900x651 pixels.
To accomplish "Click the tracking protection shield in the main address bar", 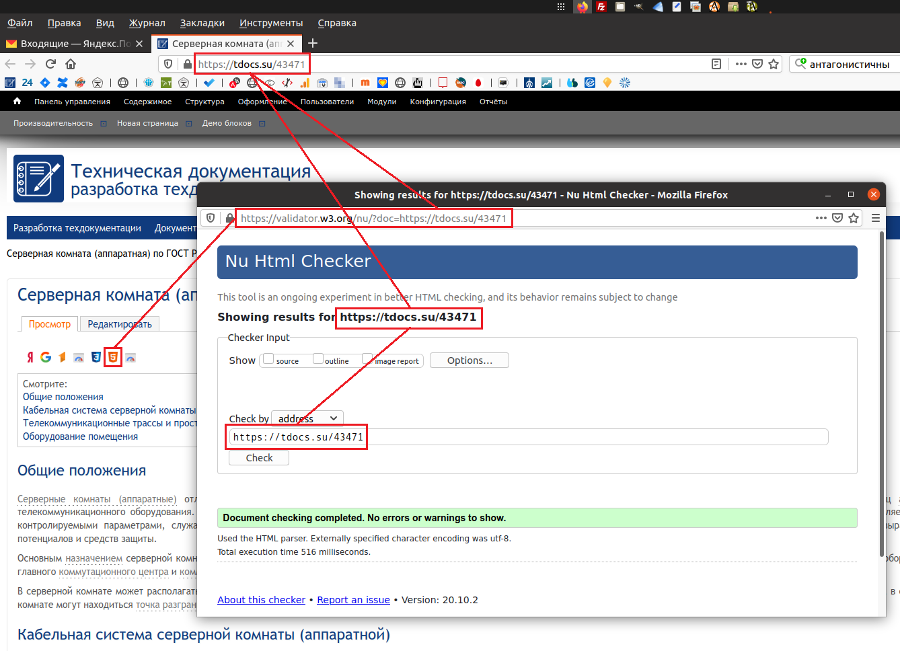I will 168,64.
